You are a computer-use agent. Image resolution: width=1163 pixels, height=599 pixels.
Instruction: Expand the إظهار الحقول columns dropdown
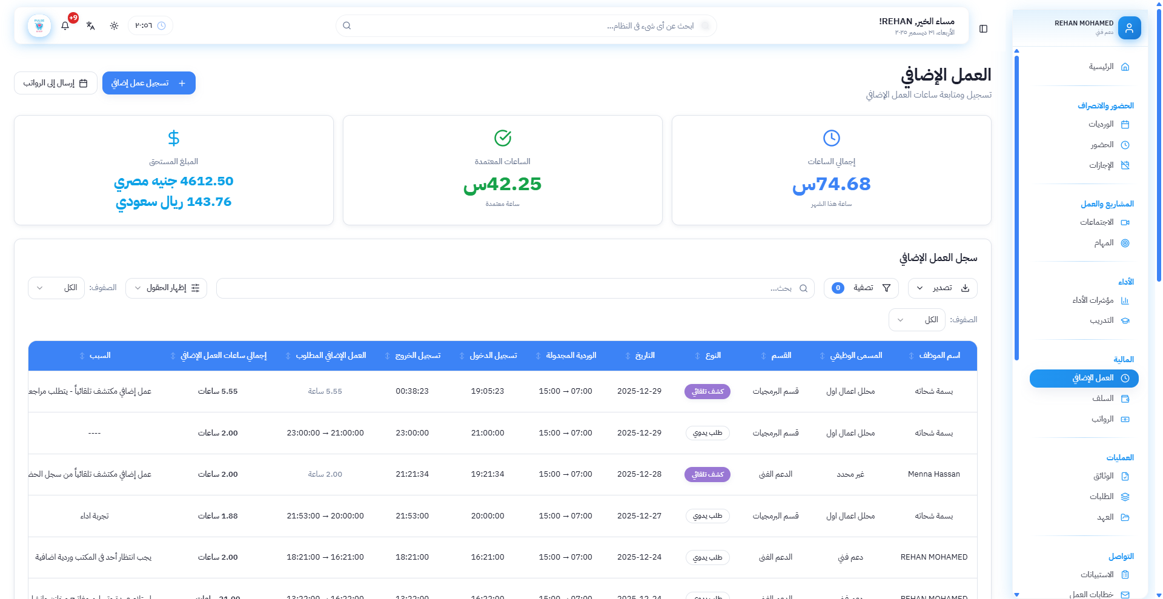(166, 288)
